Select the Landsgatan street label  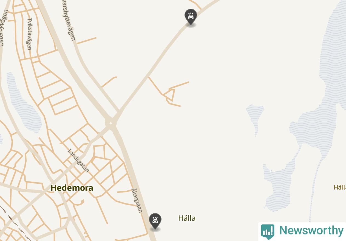point(78,161)
